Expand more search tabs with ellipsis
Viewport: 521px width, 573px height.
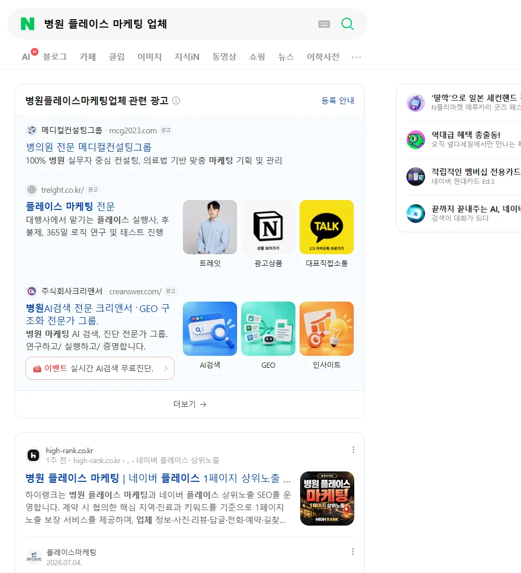(356, 57)
